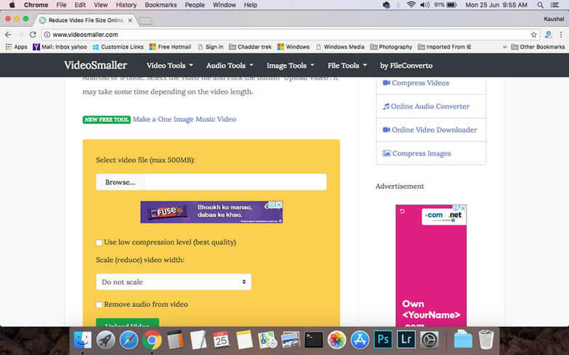Show hidden bookmarks overflow chevron
Image resolution: width=569 pixels, height=355 pixels.
coord(504,46)
